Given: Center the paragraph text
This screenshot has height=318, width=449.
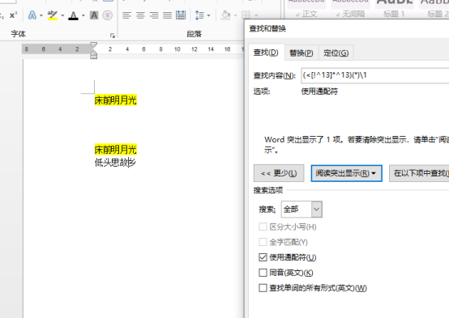Looking at the screenshot, I should click(140, 15).
